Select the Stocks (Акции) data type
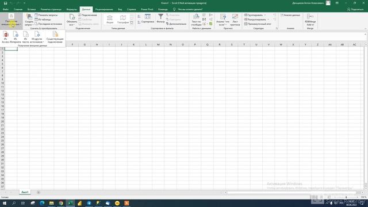 110,20
